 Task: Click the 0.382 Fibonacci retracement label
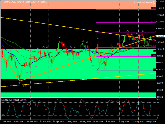pos(153,55)
